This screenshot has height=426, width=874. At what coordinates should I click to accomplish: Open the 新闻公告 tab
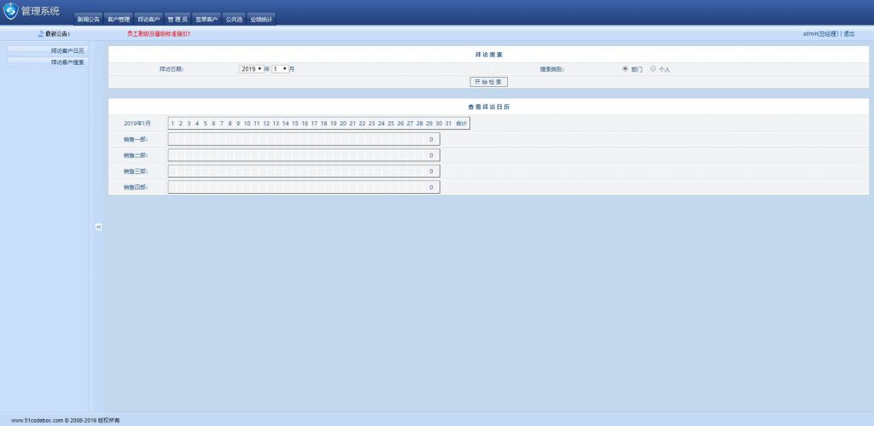click(x=88, y=19)
